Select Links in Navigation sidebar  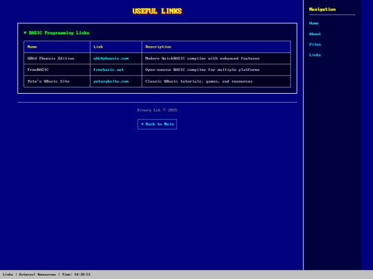tap(315, 55)
